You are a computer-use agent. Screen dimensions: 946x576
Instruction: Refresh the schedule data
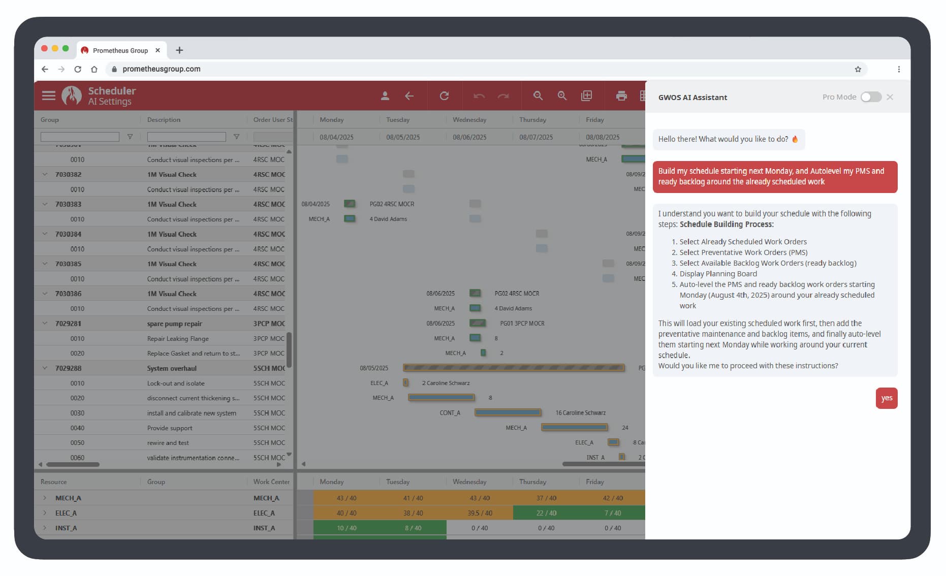445,95
